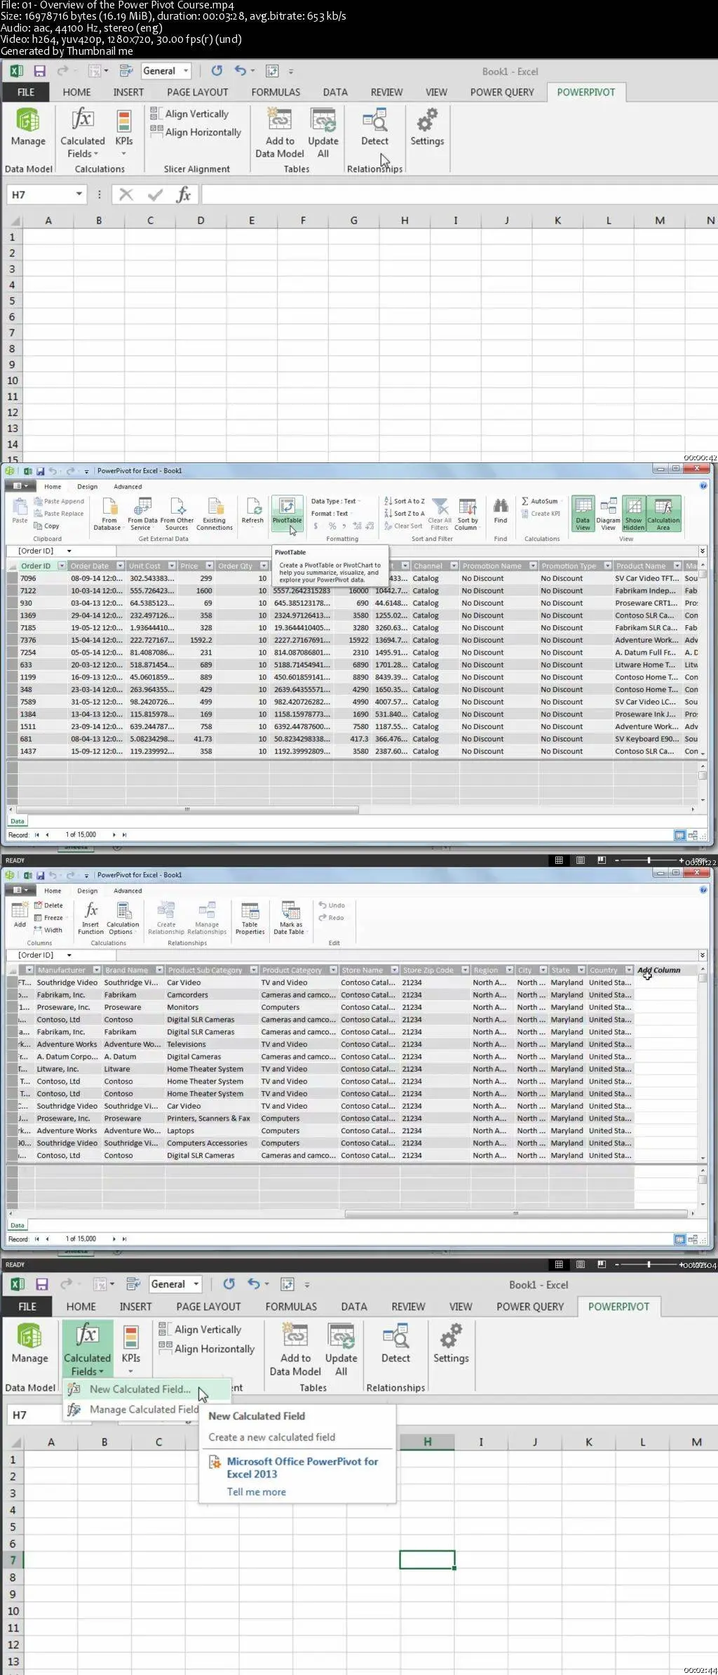Open the Store Zip Code filter dropdown

[466, 970]
